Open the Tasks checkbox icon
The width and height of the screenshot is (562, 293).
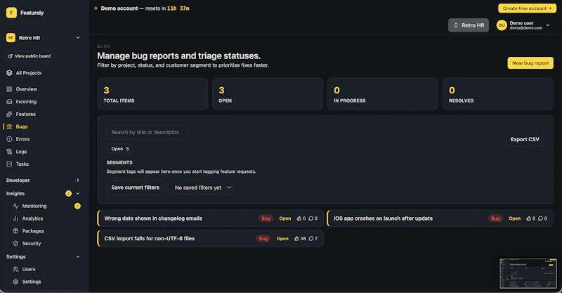coord(9,164)
